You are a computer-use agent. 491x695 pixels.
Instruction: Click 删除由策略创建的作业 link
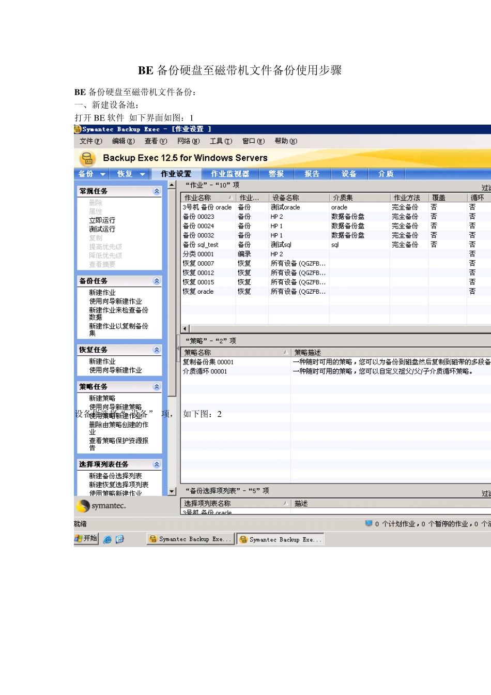click(118, 428)
